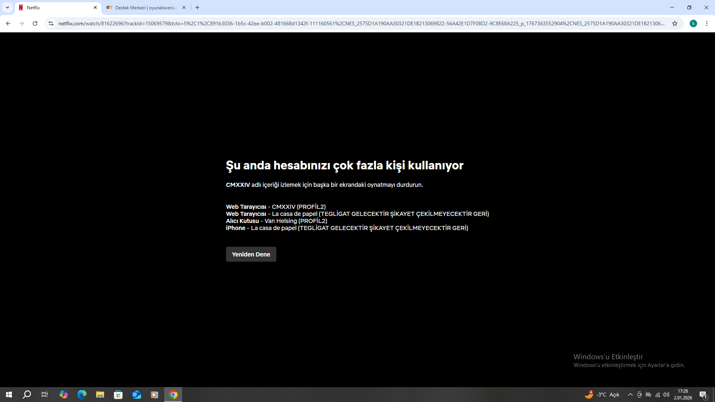Select the second Web Tarayıcısı La casa de papel line
This screenshot has width=715, height=402.
coord(357,214)
